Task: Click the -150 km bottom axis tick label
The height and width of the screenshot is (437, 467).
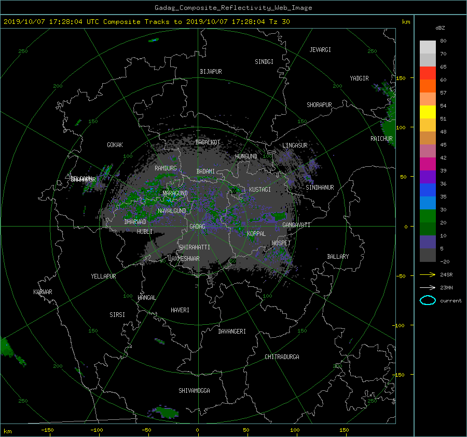Action: 47,430
